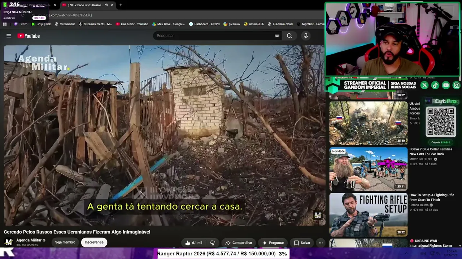
Task: Open the more actions three-dot menu
Action: coord(321,243)
